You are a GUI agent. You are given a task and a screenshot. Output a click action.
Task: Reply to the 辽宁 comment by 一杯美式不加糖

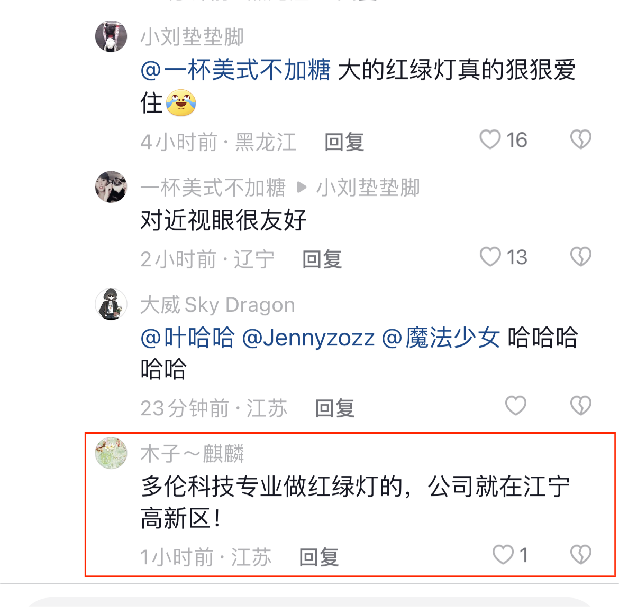322,259
